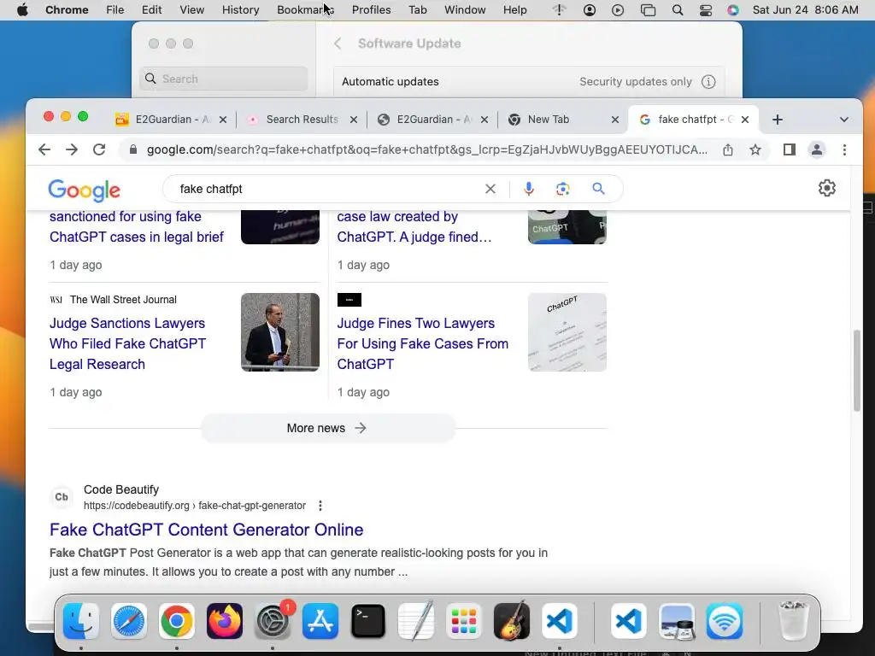Click the More news button
Image resolution: width=875 pixels, height=656 pixels.
tap(328, 429)
